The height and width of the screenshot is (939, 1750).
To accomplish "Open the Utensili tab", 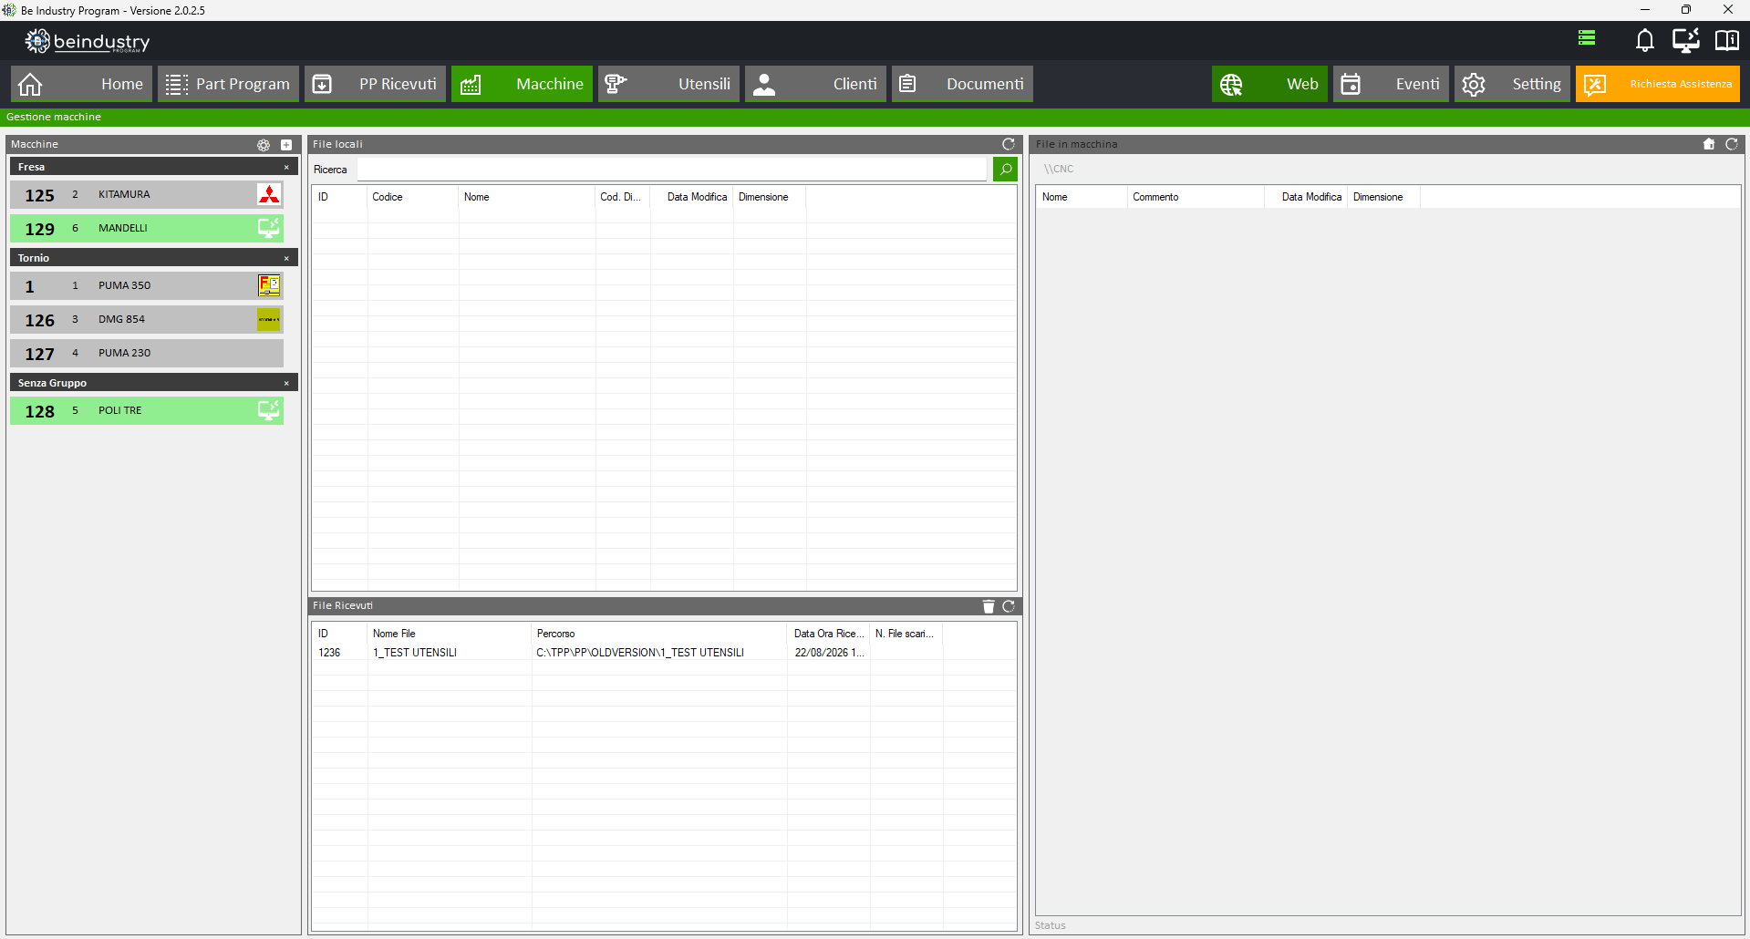I will coord(668,84).
